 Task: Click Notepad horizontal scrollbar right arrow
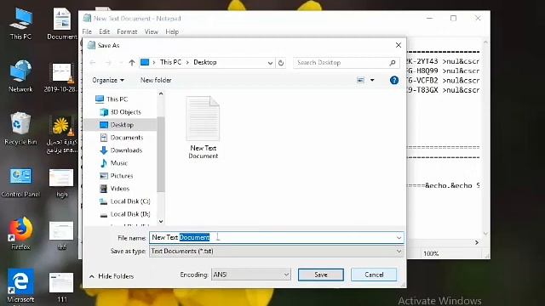[477, 242]
